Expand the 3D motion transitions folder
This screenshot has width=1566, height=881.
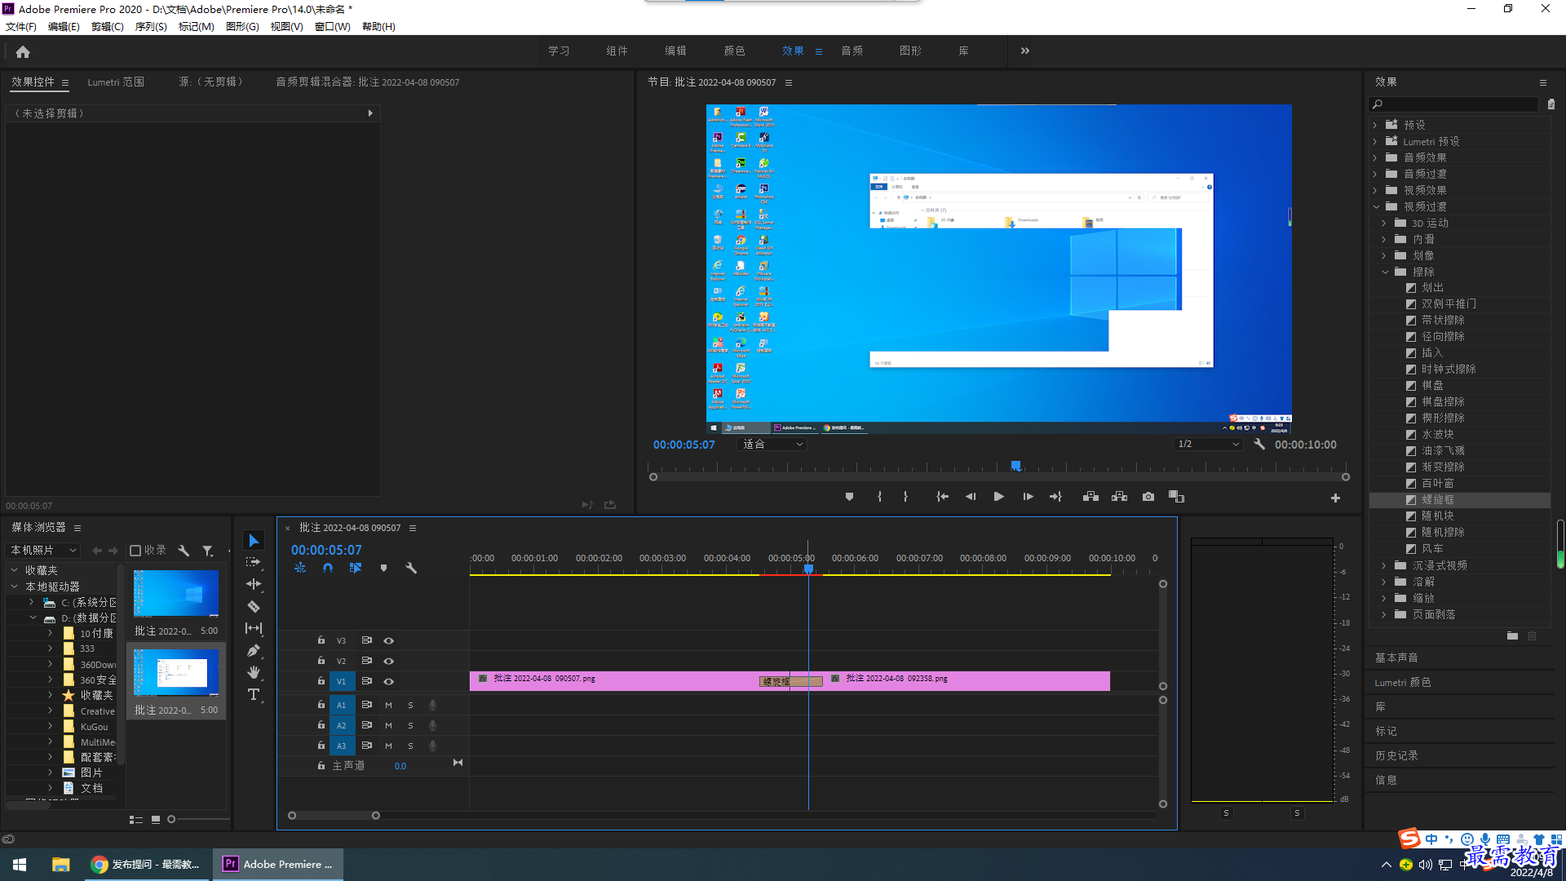click(x=1384, y=223)
